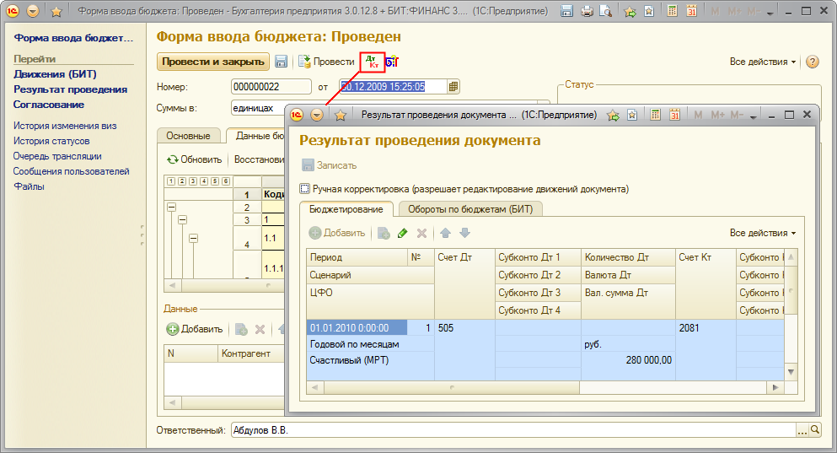Open Очередь трансляции link
This screenshot has width=837, height=453.
click(57, 157)
